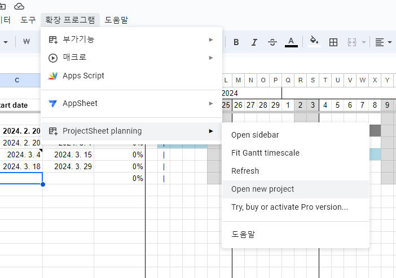The width and height of the screenshot is (396, 278).
Task: Select Open new project
Action: pyautogui.click(x=296, y=189)
